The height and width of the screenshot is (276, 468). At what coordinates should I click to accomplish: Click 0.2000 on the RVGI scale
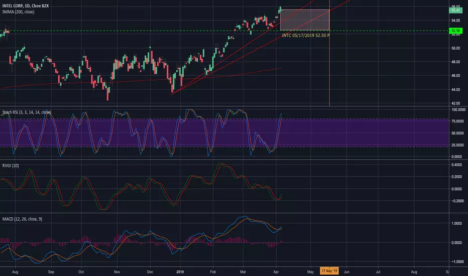click(457, 177)
